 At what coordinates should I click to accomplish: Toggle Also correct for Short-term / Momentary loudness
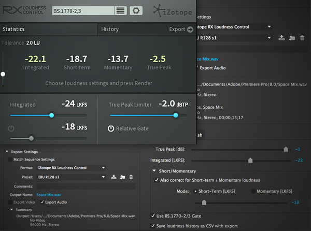(157, 180)
